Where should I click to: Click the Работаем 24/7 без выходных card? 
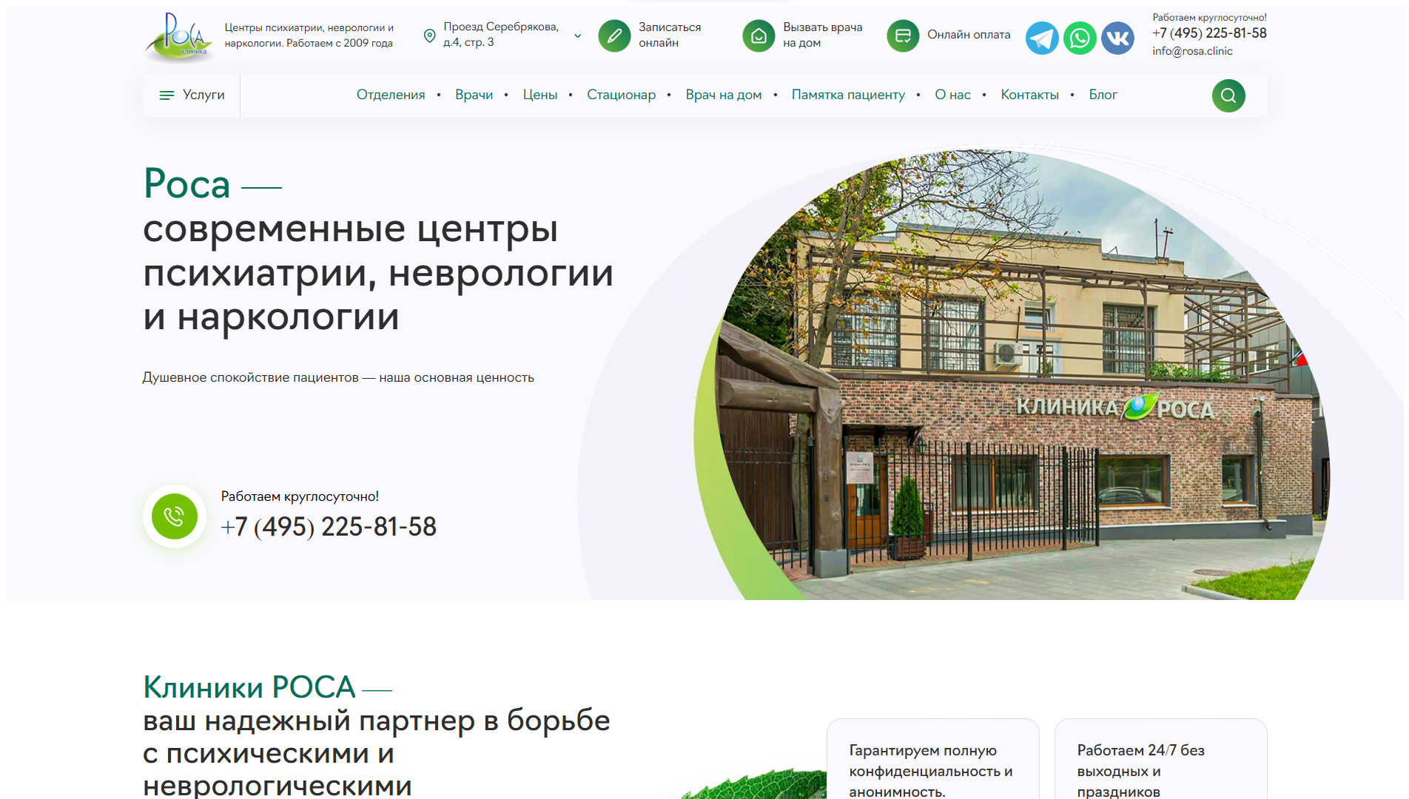(x=1161, y=760)
